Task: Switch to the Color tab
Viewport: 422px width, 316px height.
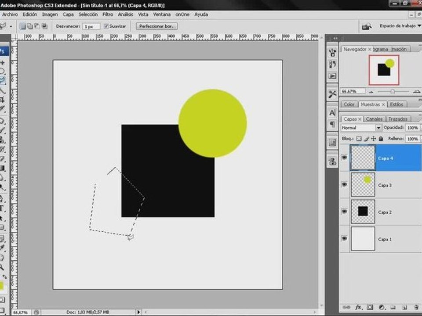Action: pyautogui.click(x=349, y=104)
